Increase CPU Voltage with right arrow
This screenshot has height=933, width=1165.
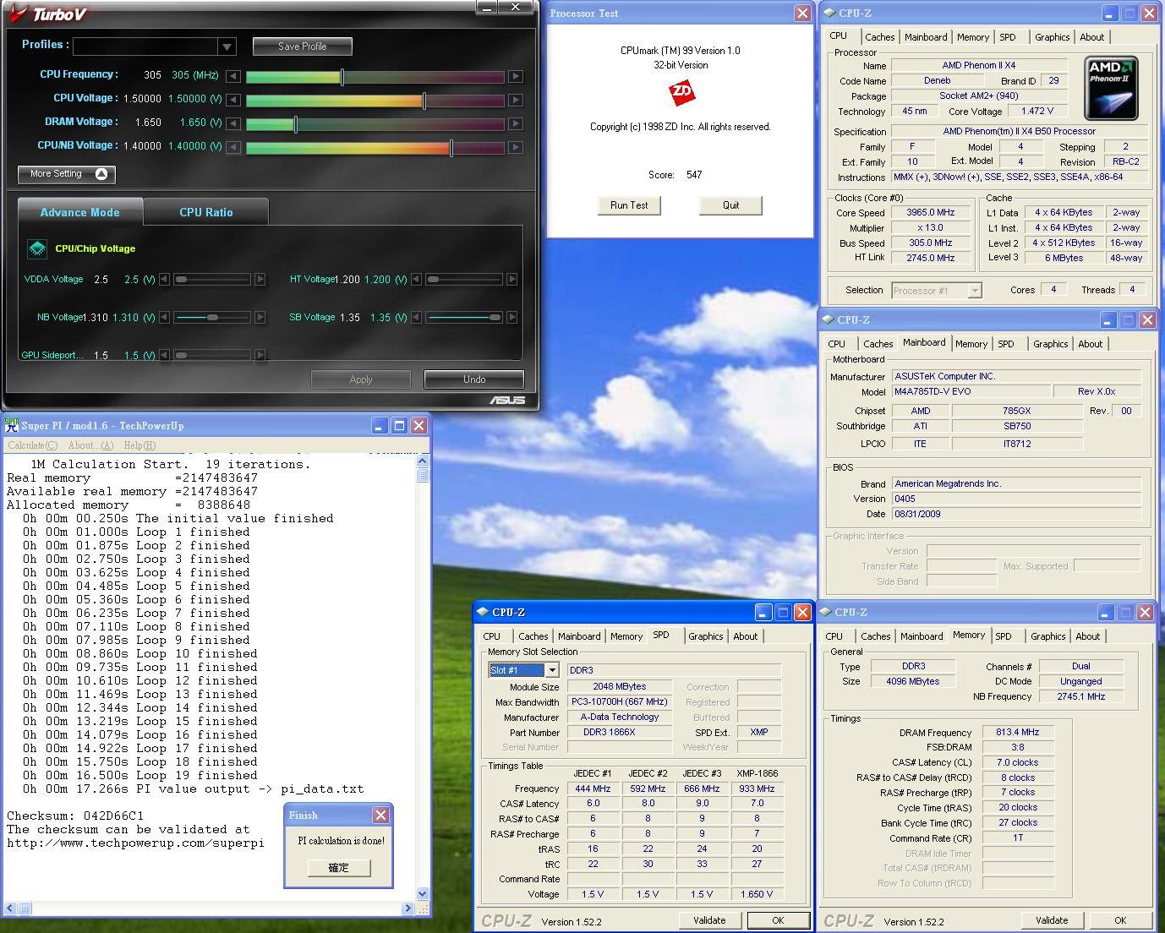(515, 100)
